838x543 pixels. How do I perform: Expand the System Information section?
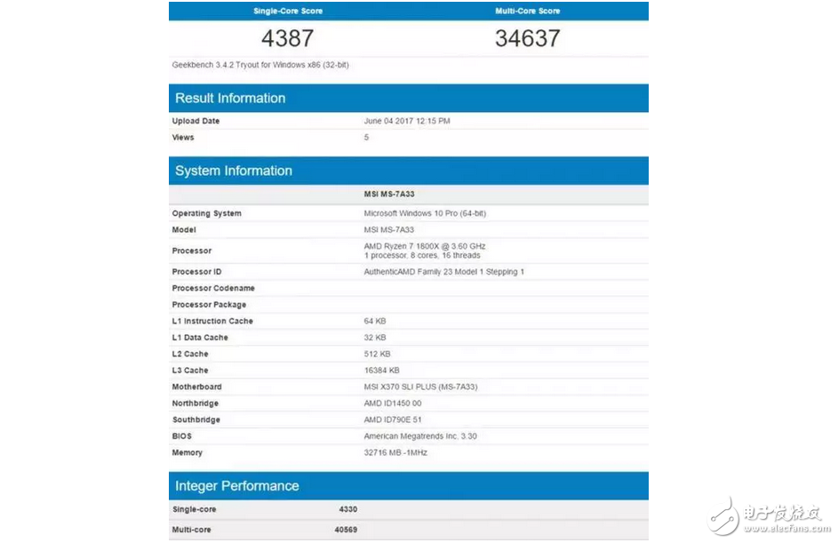click(234, 171)
